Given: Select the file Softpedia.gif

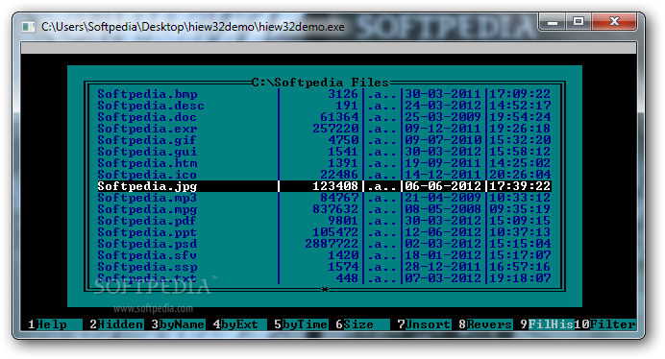Looking at the screenshot, I should click(x=147, y=140).
